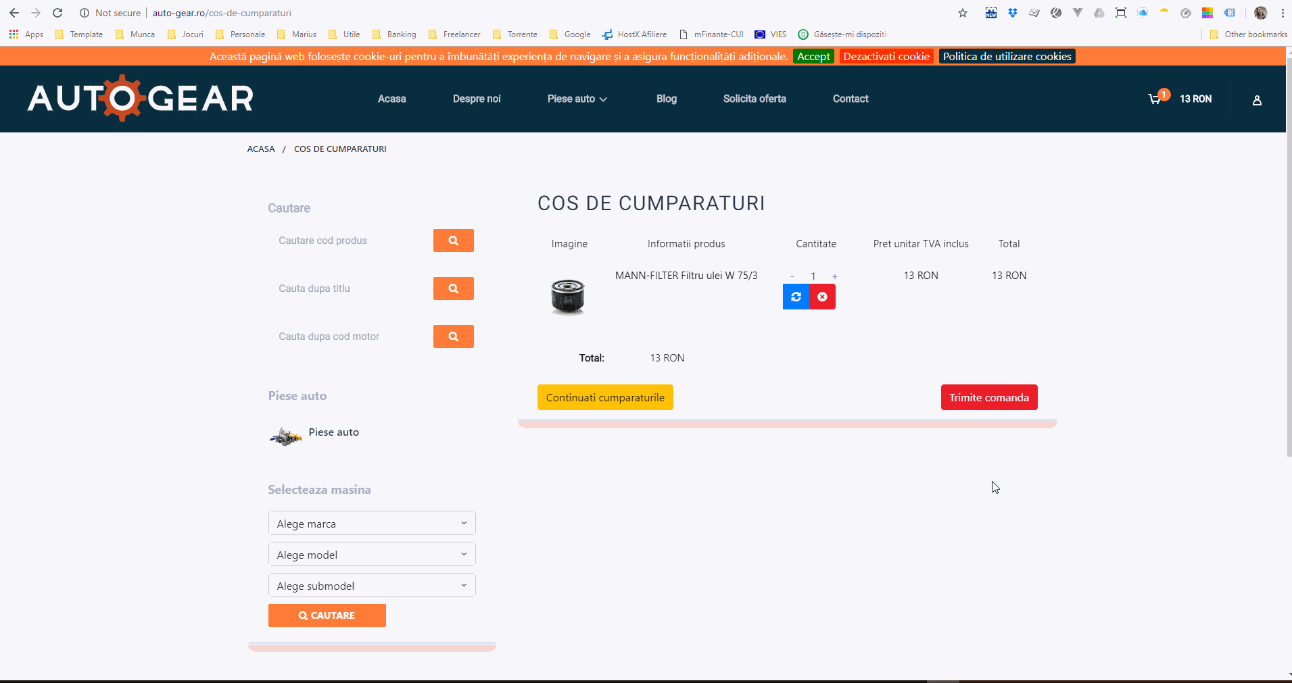Open the mFinante-CUI bookmark

pos(711,34)
